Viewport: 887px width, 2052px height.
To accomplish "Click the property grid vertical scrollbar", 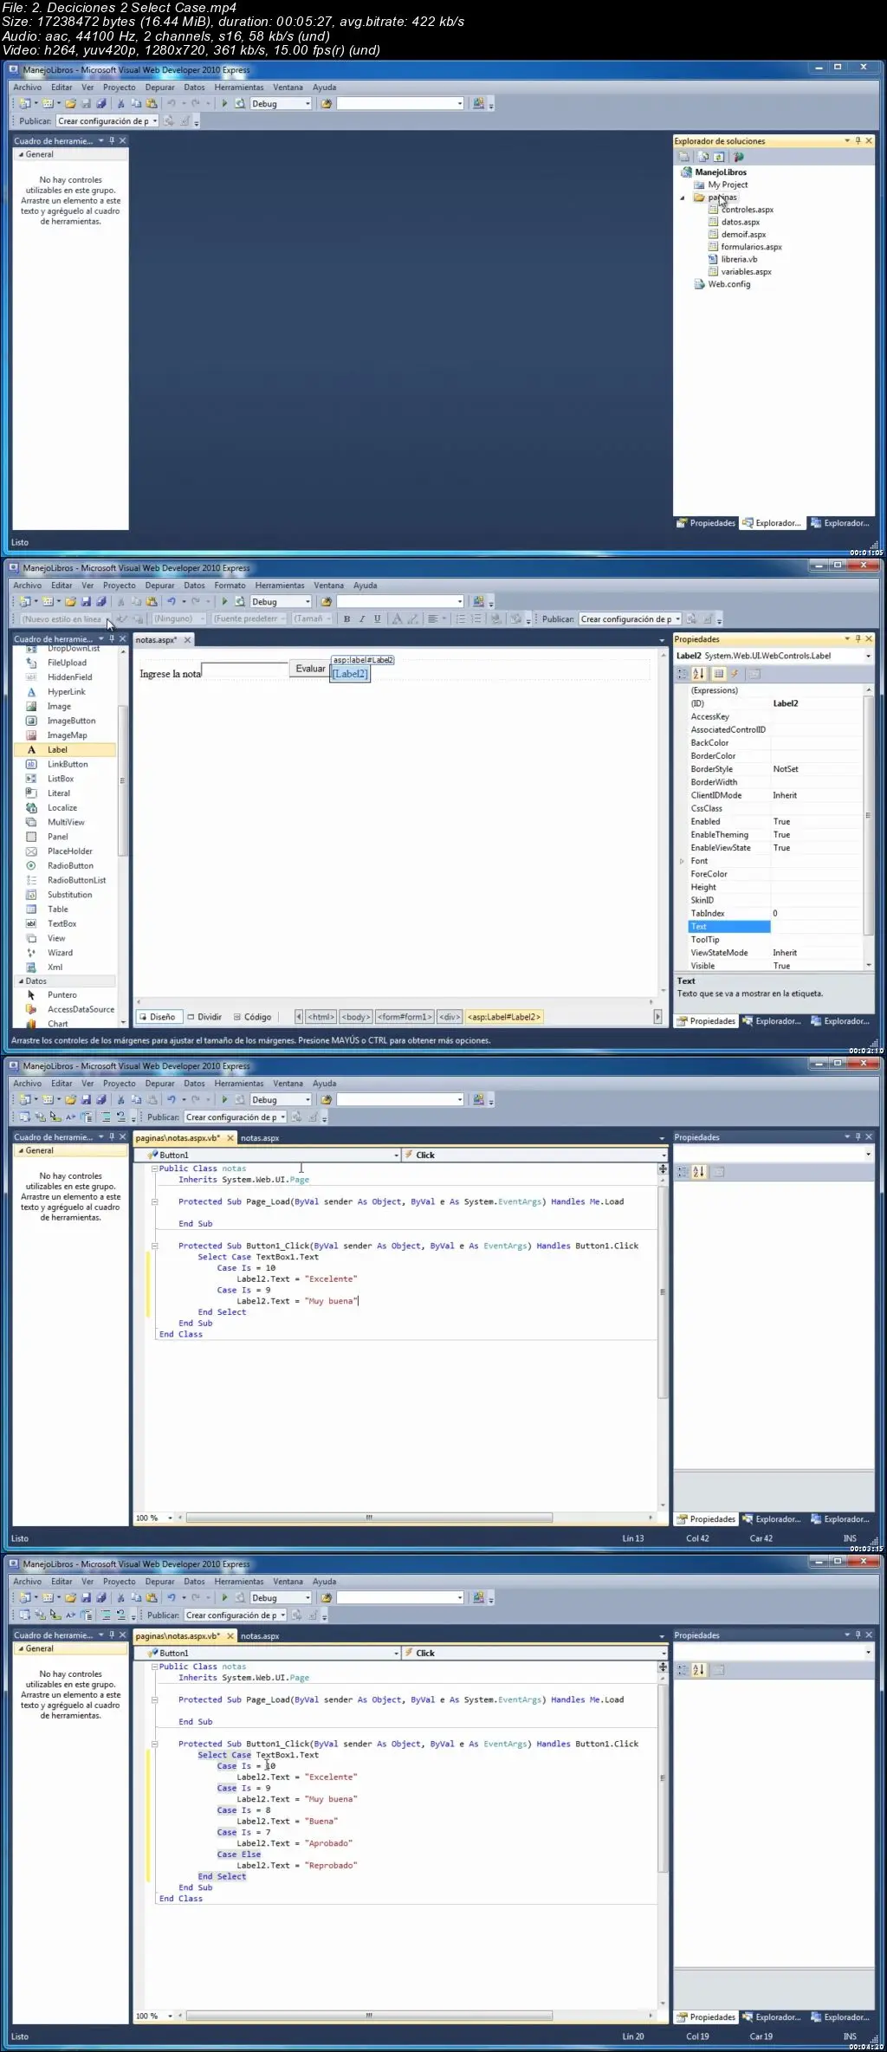I will click(868, 814).
